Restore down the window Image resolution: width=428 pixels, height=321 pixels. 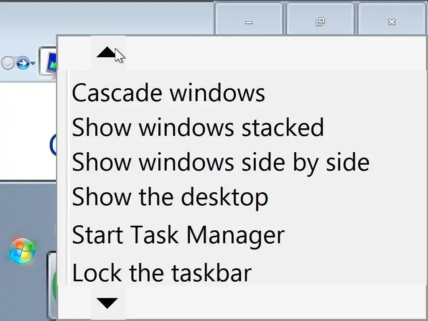[x=320, y=22]
